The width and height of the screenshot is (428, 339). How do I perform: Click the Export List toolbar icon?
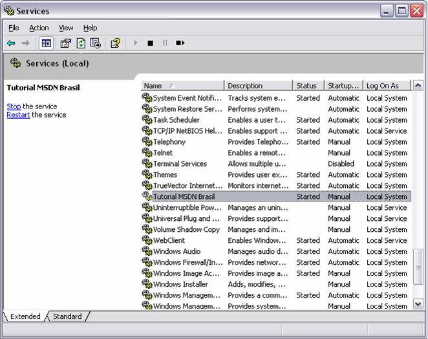[96, 43]
